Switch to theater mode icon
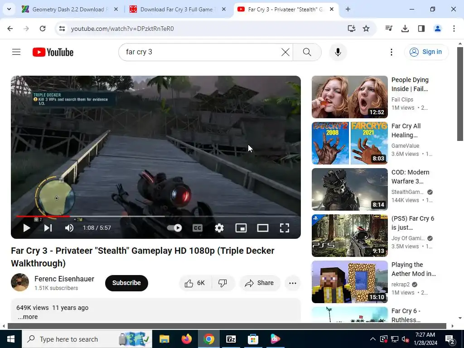This screenshot has width=464, height=348. [263, 228]
